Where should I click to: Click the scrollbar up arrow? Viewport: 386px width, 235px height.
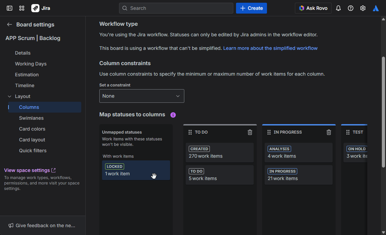point(383,19)
